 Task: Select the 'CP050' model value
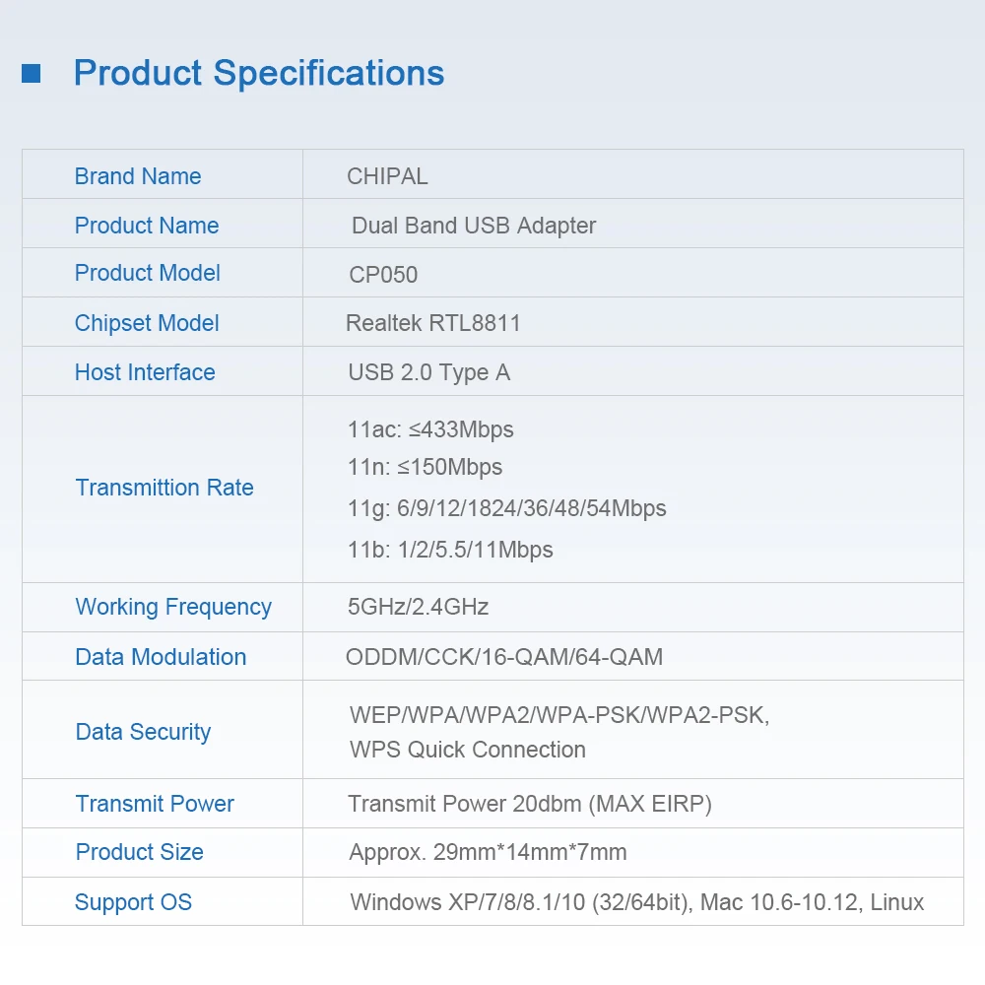click(x=383, y=275)
